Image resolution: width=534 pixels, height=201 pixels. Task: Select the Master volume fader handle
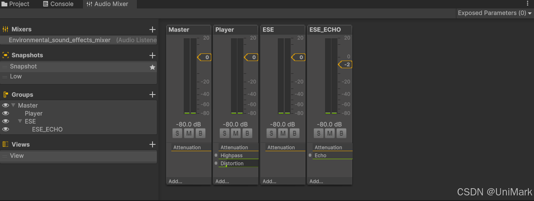tap(204, 57)
